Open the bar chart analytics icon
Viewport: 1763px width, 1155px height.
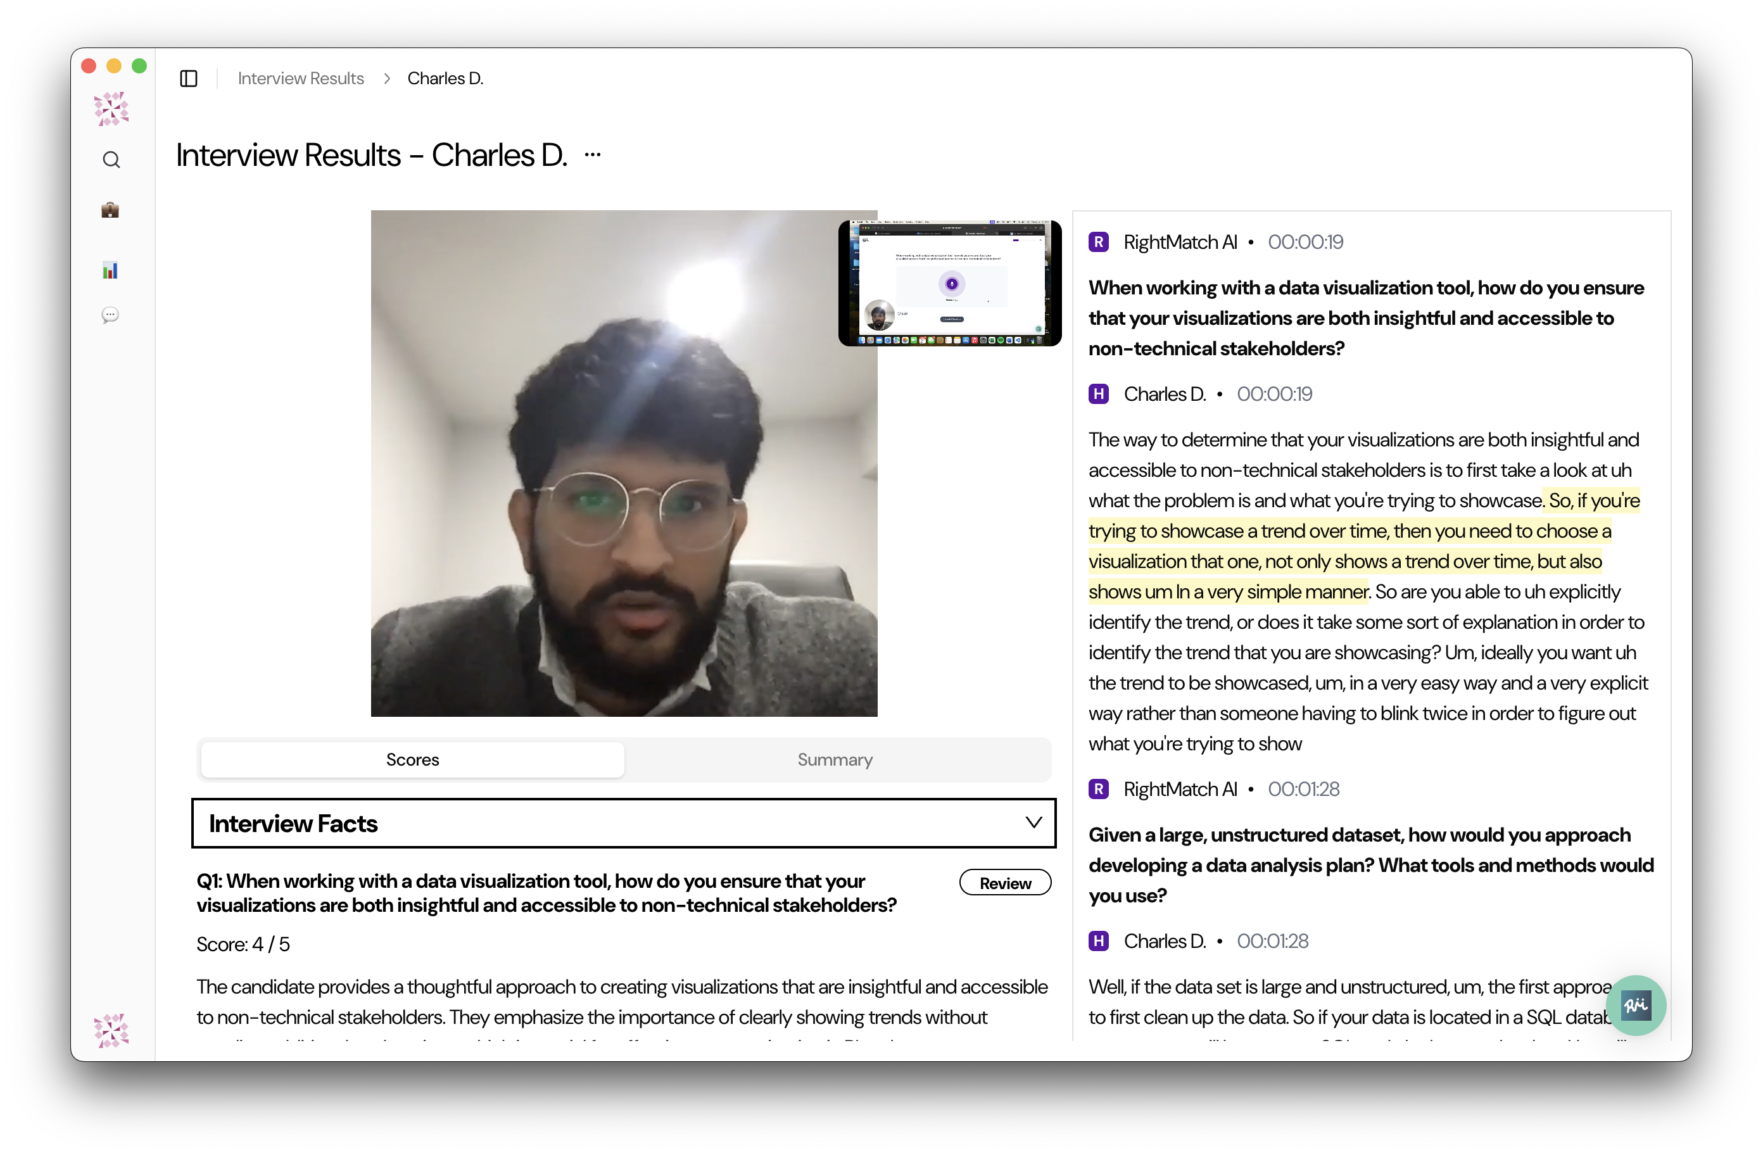click(x=110, y=270)
